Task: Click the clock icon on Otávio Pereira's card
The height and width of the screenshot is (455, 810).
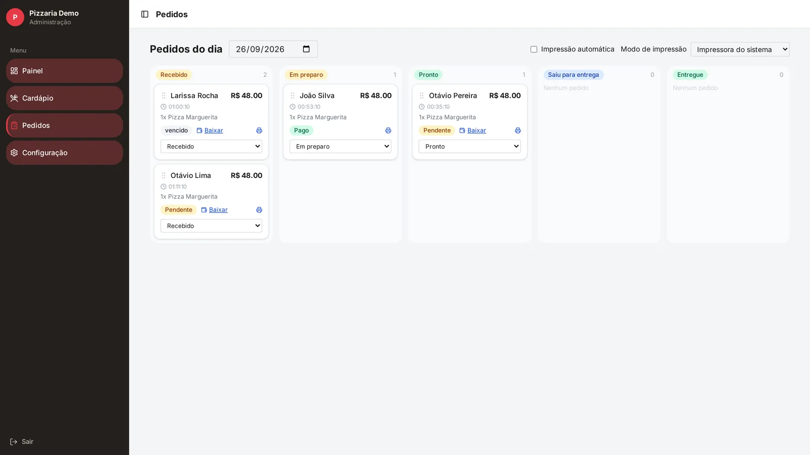Action: coord(422,107)
